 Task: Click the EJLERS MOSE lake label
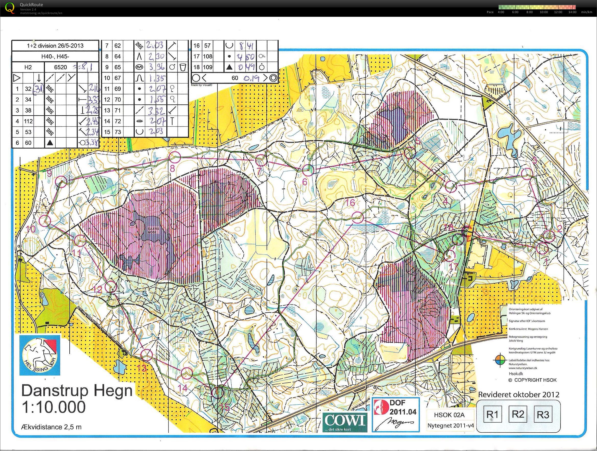[x=154, y=230]
